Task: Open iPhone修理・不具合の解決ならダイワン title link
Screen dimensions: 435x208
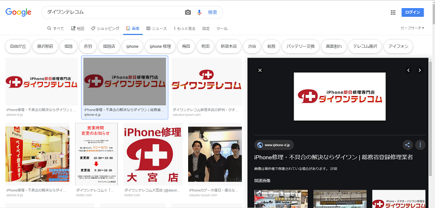Action: (x=333, y=157)
